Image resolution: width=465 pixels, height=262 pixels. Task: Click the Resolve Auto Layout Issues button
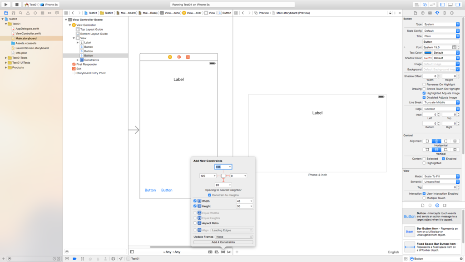point(229,252)
